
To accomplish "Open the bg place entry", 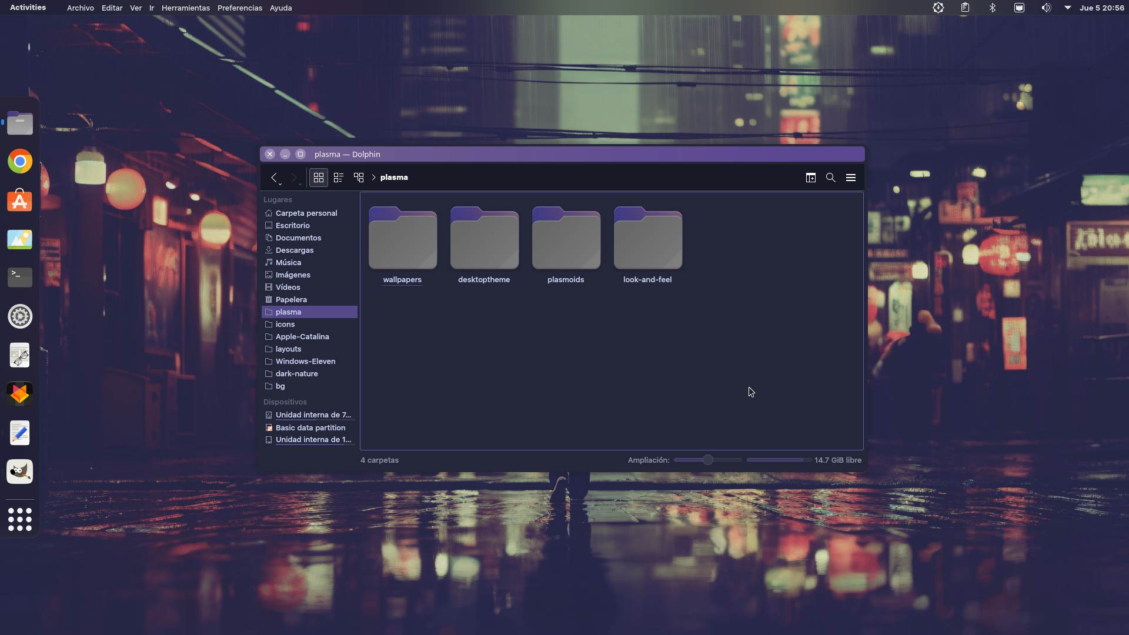I will pos(309,386).
